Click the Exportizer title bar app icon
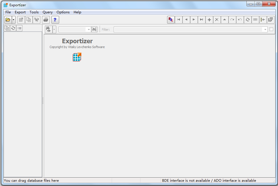This screenshot has width=278, height=186. coord(6,5)
